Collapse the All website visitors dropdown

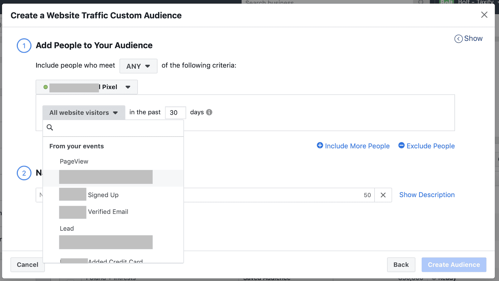(x=84, y=113)
